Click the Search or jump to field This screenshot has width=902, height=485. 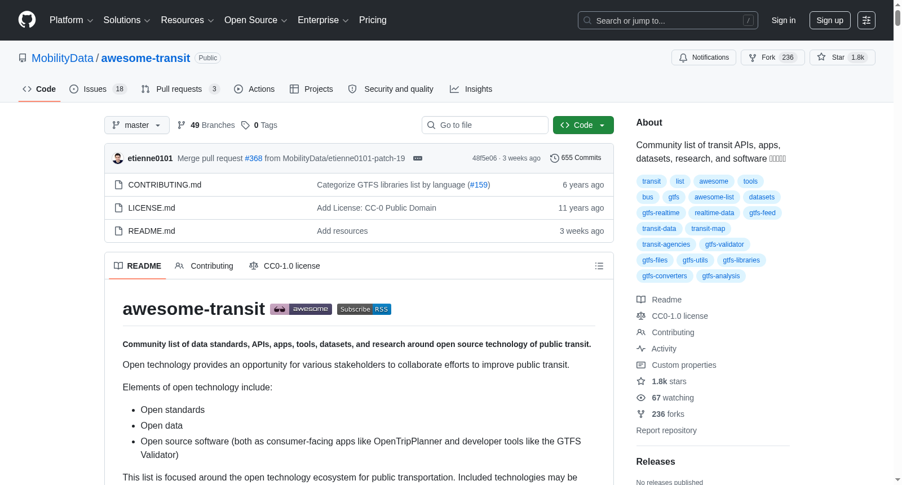pyautogui.click(x=668, y=20)
